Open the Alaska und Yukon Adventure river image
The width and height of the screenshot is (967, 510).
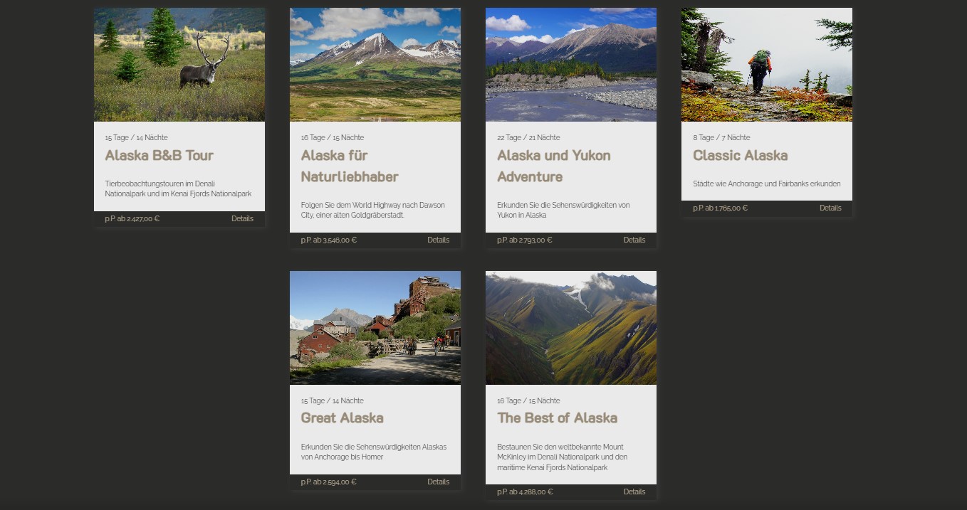pyautogui.click(x=571, y=65)
